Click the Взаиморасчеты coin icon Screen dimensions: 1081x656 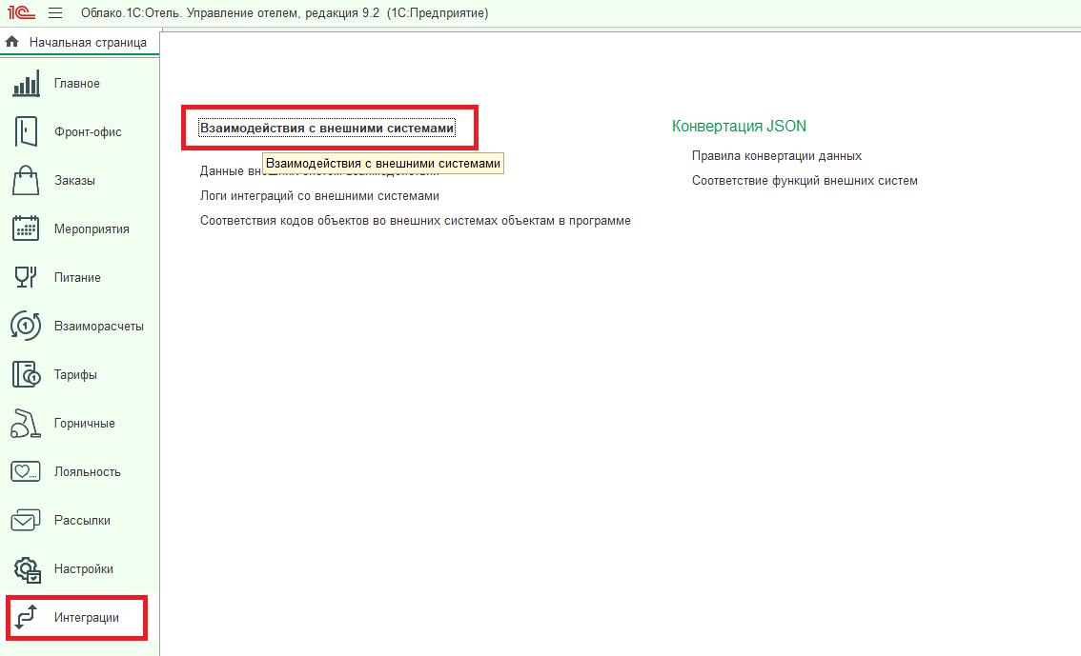coord(26,326)
